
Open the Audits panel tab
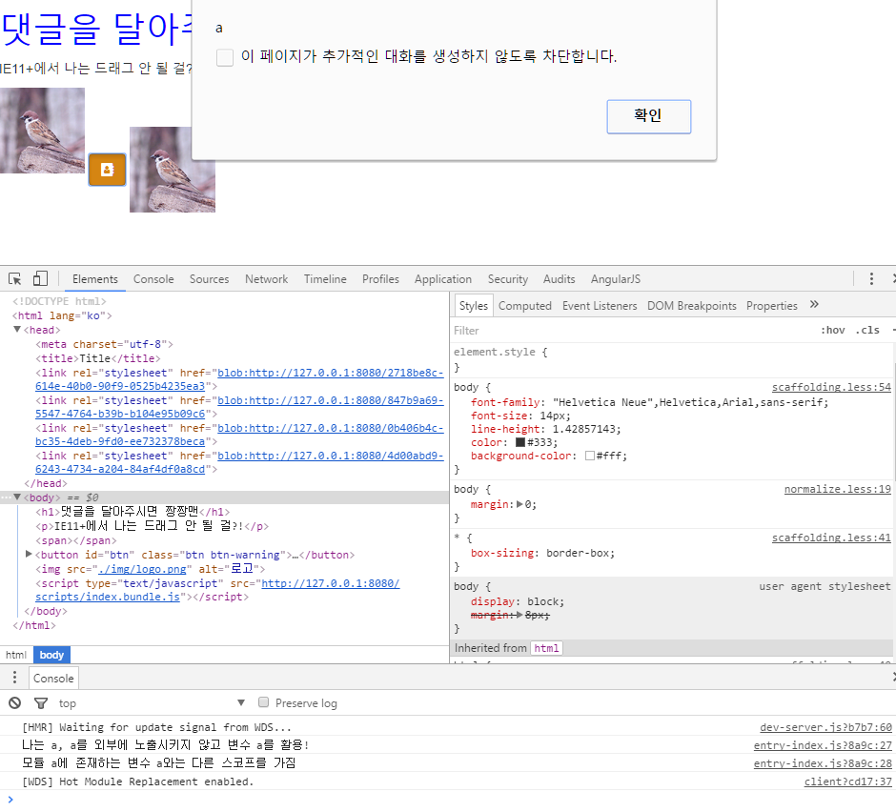pos(560,279)
